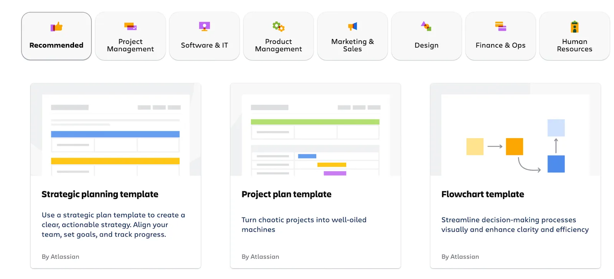This screenshot has width=614, height=279.
Task: Click the Product Management gears icon
Action: pos(279,26)
